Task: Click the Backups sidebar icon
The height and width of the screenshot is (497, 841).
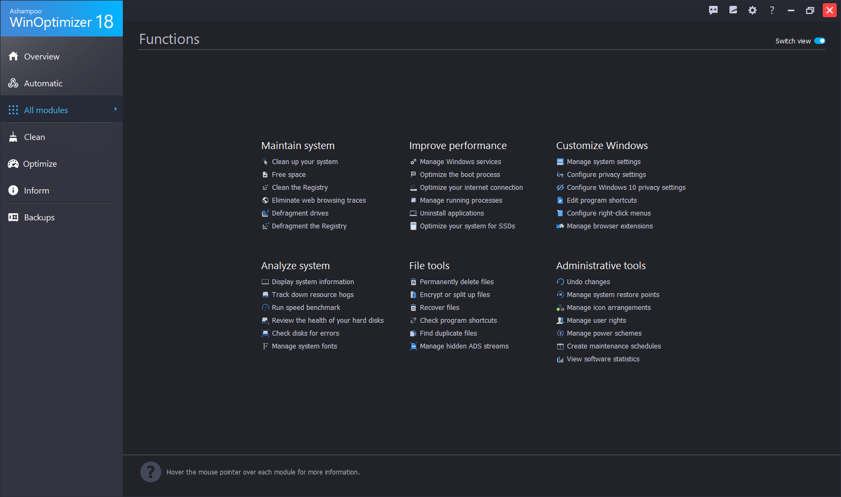Action: coord(13,217)
